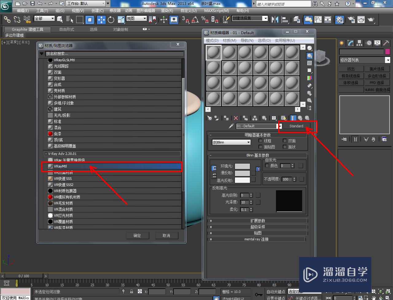Screen dimensions: 393x300
Task: Open the 渲染(R) main menu
Action: click(x=167, y=10)
